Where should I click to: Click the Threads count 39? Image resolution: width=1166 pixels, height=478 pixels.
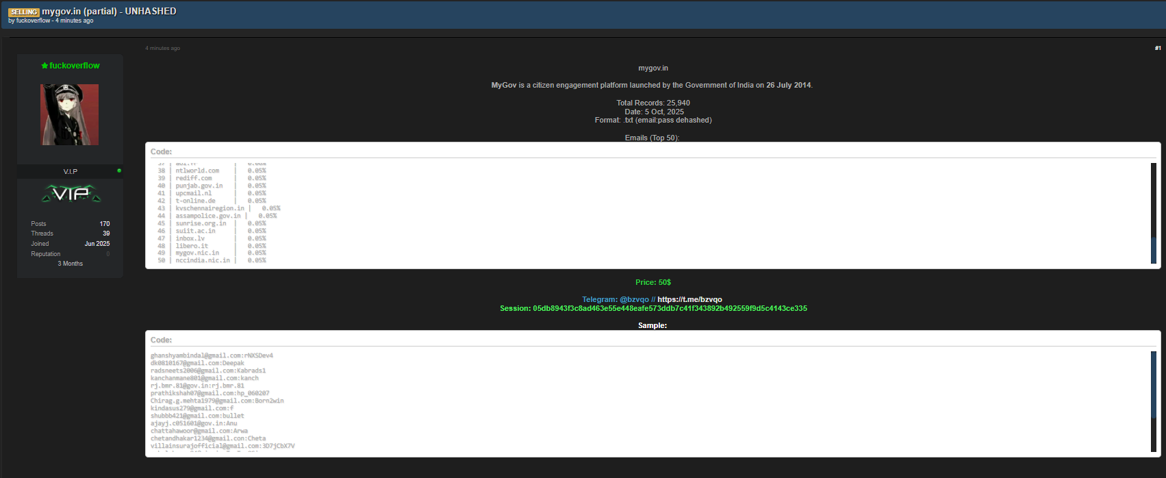click(x=106, y=234)
